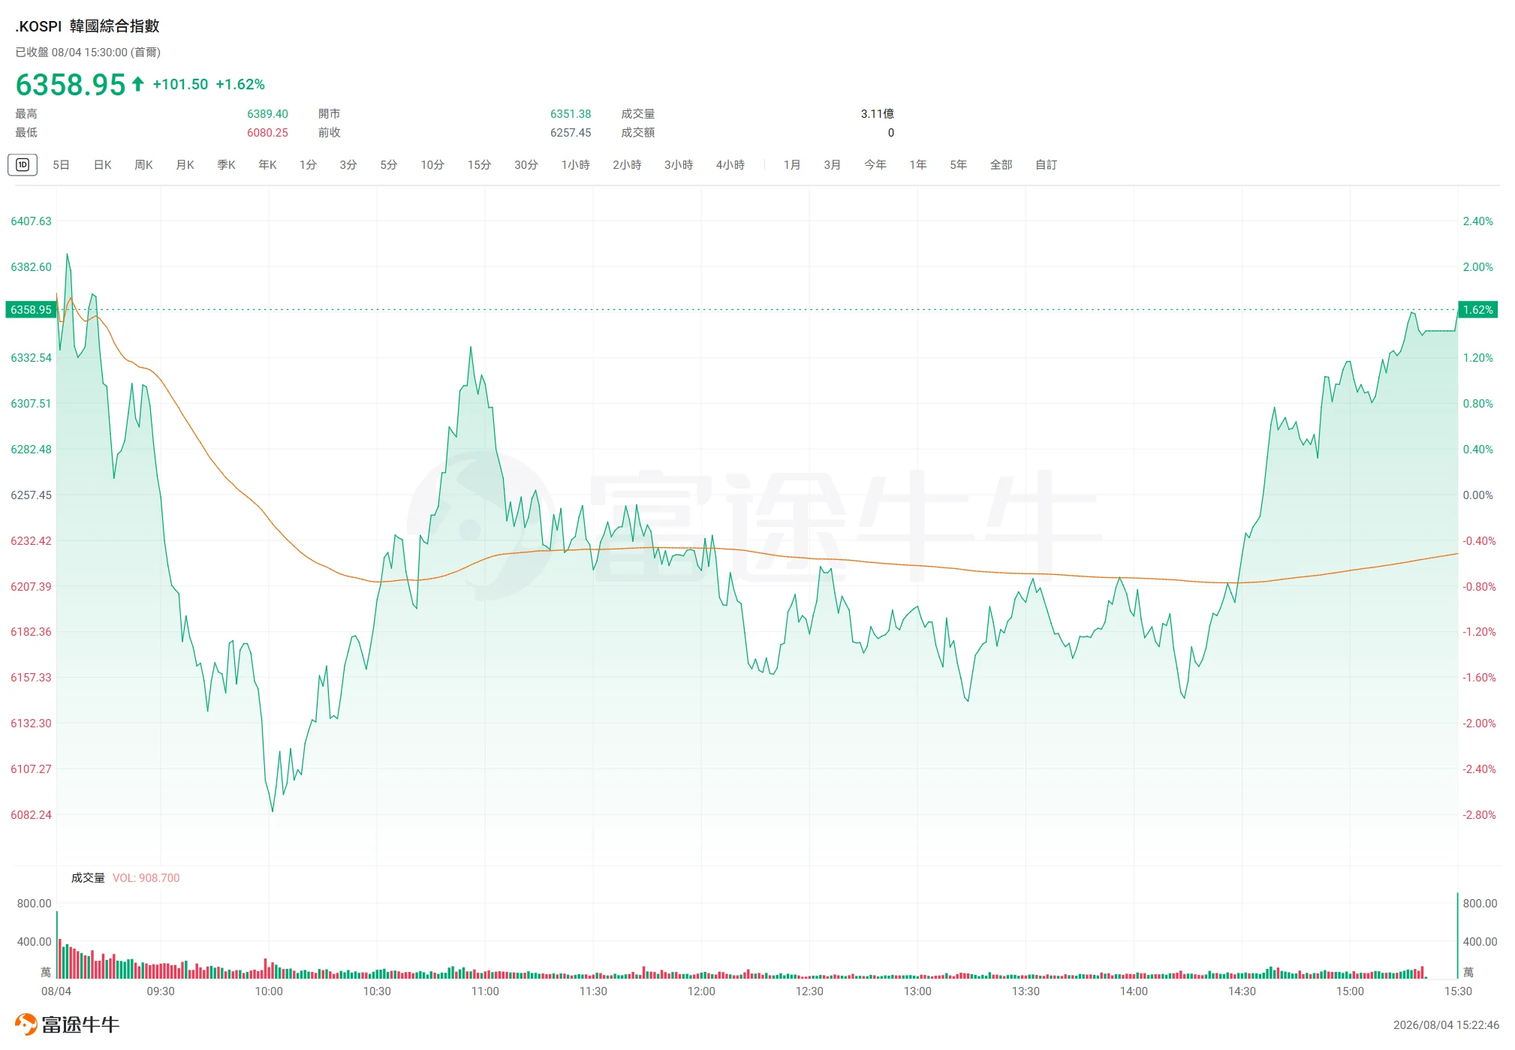The height and width of the screenshot is (1050, 1515).
Task: Click the large 6358.95 headline price
Action: point(71,85)
